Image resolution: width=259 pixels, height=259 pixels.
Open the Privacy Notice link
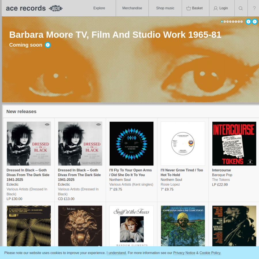pyautogui.click(x=184, y=253)
